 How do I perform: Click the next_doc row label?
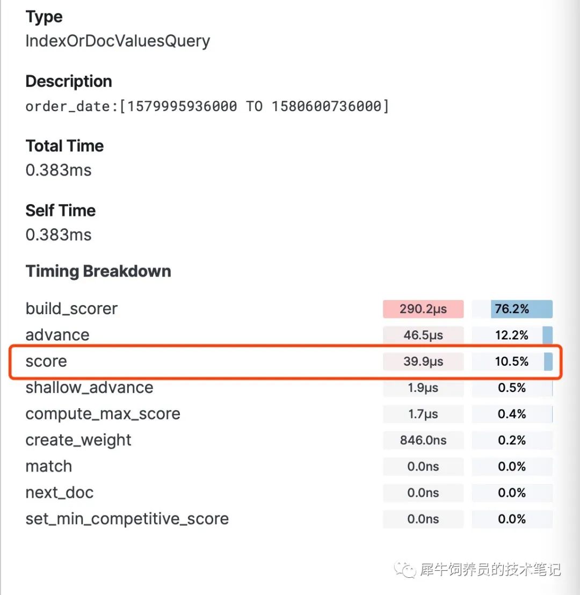tap(60, 492)
